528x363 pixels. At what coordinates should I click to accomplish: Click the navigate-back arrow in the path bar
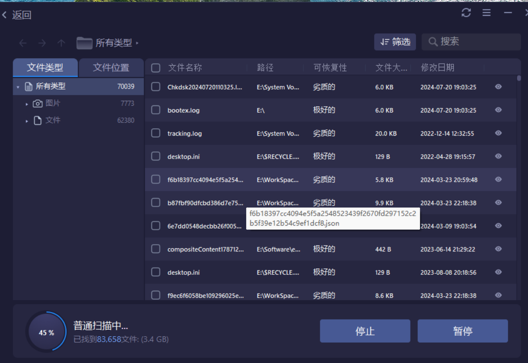coord(23,43)
